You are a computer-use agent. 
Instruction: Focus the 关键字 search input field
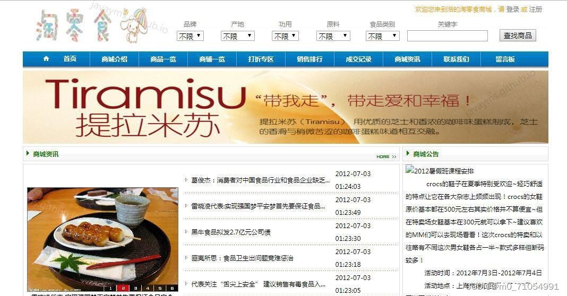tap(448, 36)
